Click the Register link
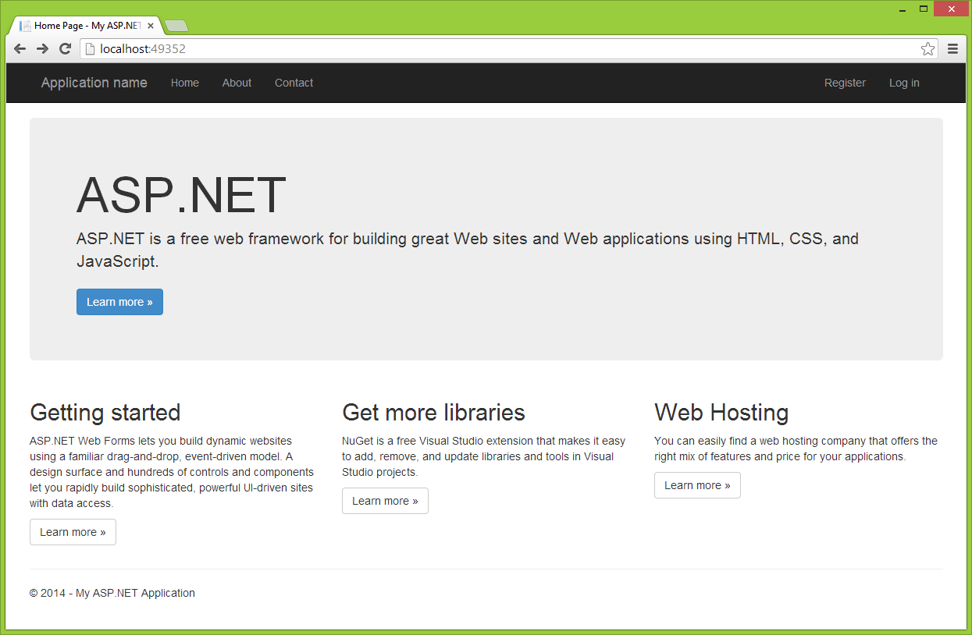 click(x=845, y=83)
